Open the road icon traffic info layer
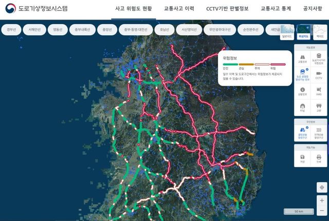This screenshot has width=329, height=221. pyautogui.click(x=302, y=57)
